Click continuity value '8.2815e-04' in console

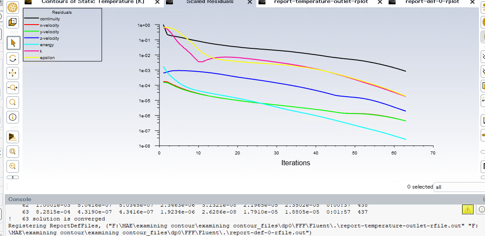click(x=53, y=212)
